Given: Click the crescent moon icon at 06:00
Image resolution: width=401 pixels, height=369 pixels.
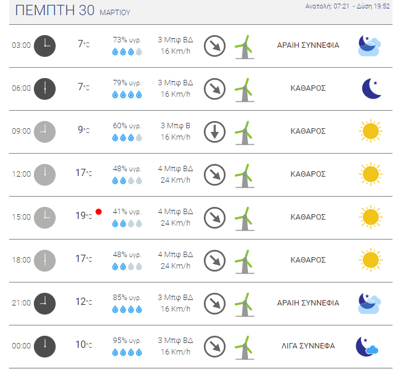Looking at the screenshot, I should 371,88.
